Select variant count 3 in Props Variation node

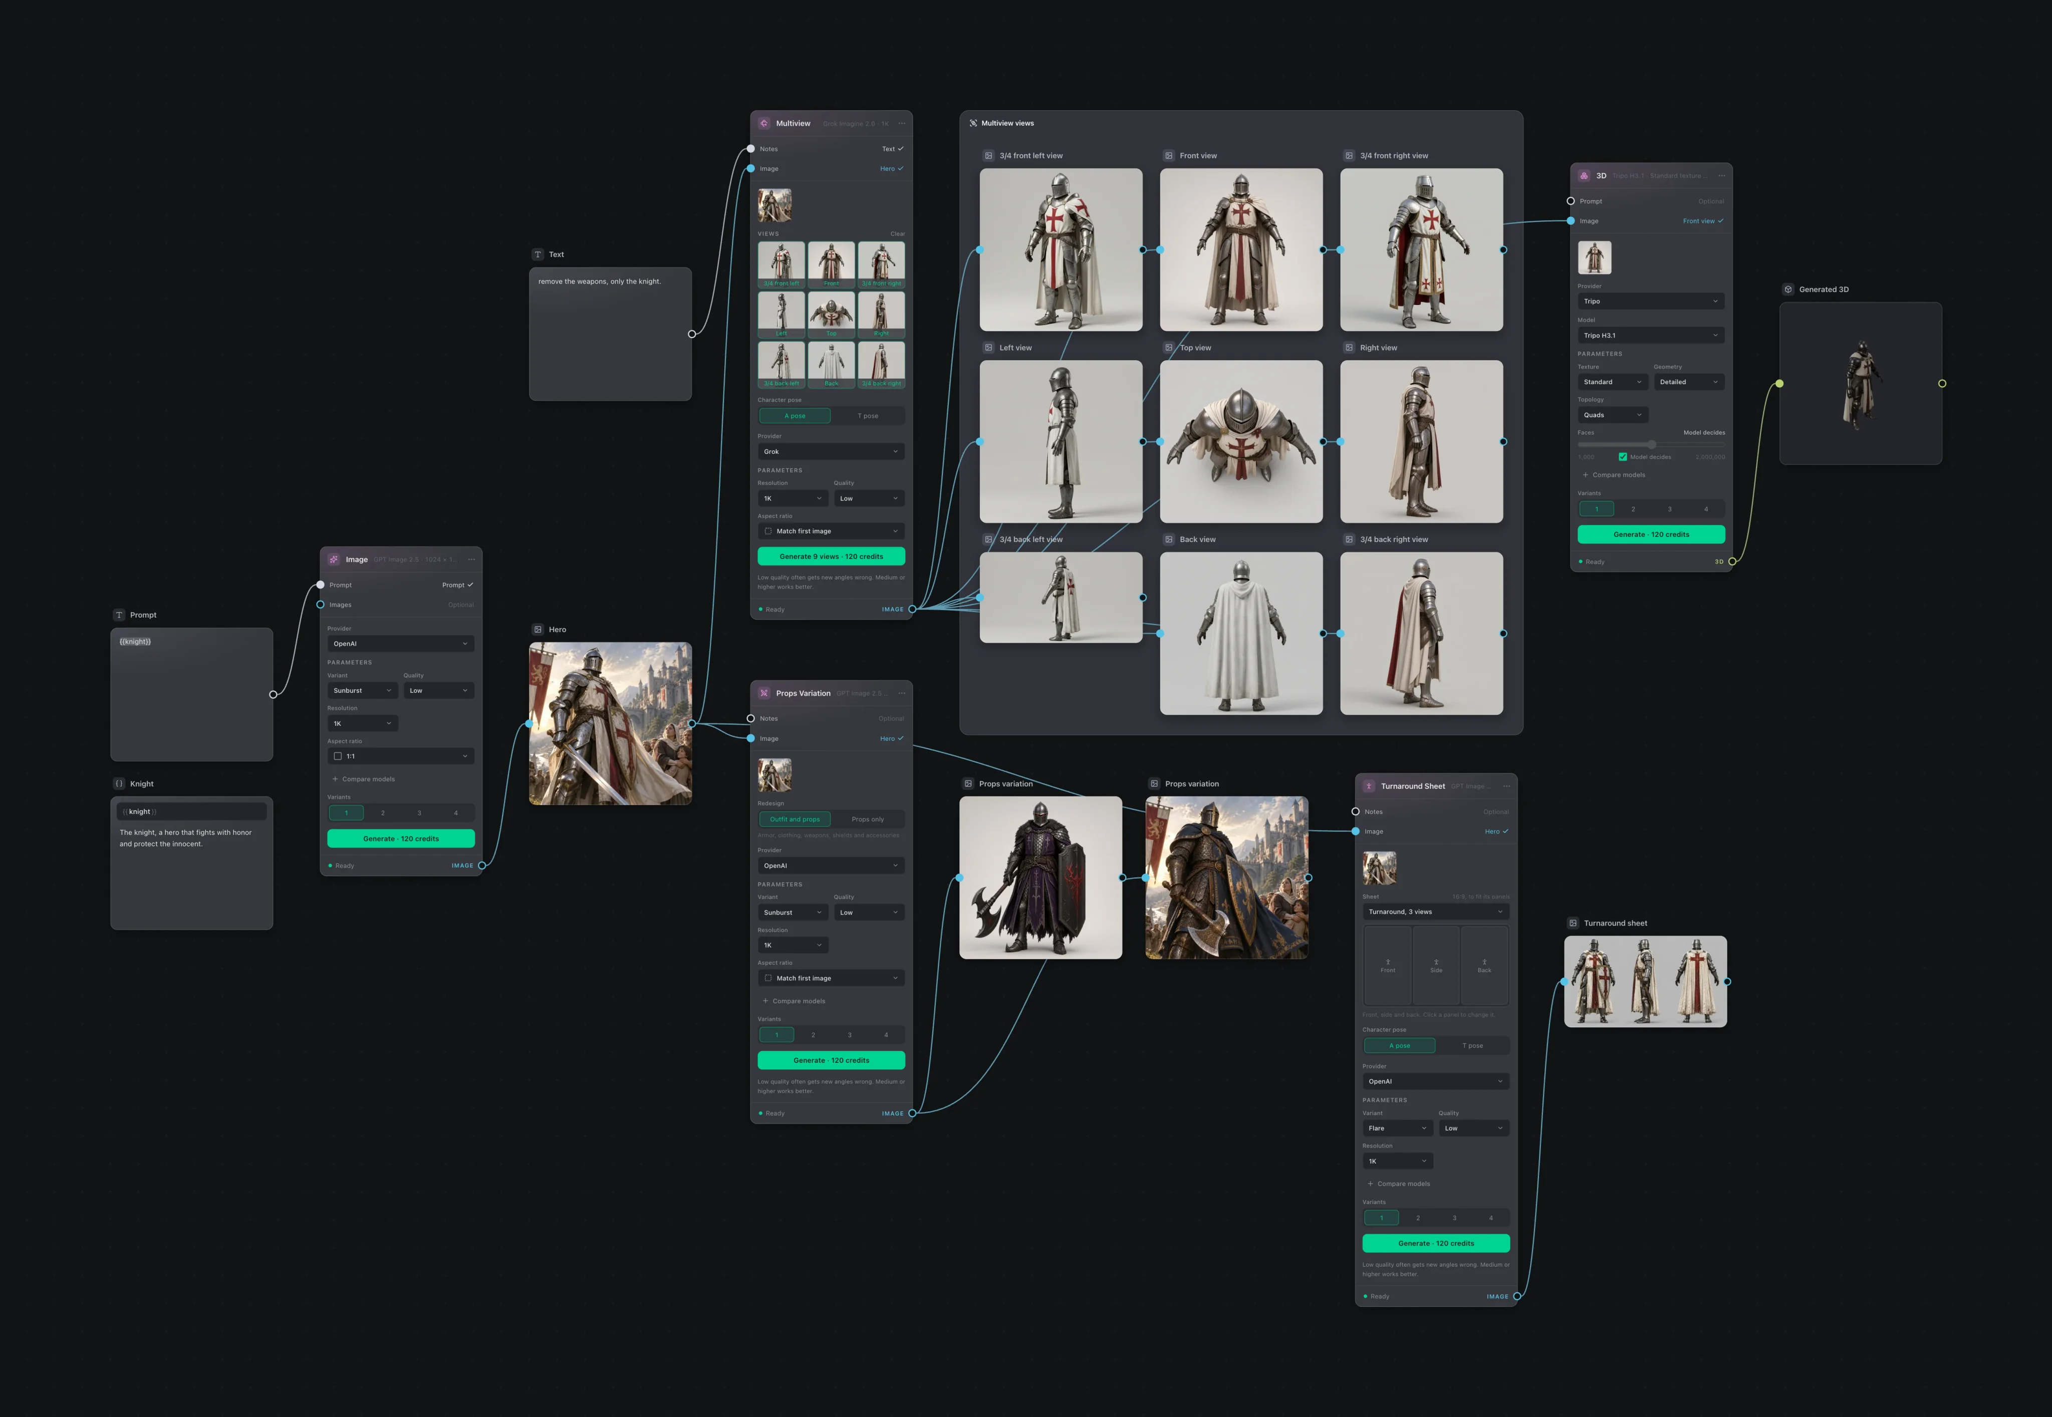pyautogui.click(x=850, y=1035)
